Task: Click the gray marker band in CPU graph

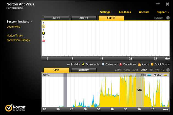Action: [x=65, y=90]
